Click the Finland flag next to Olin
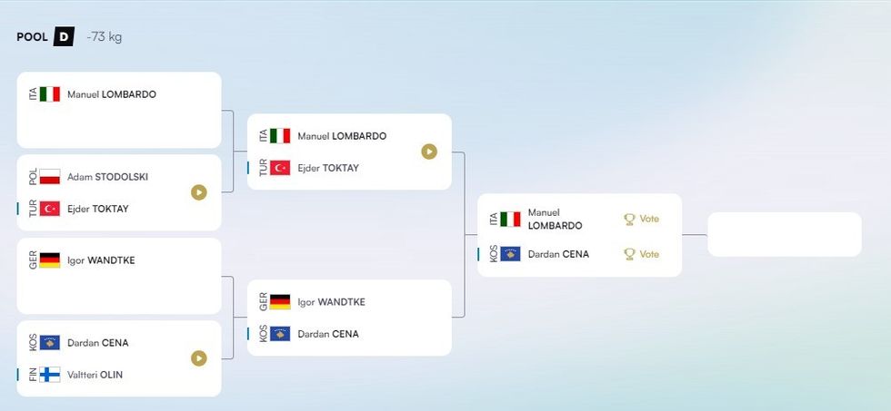This screenshot has height=411, width=891. (x=49, y=375)
